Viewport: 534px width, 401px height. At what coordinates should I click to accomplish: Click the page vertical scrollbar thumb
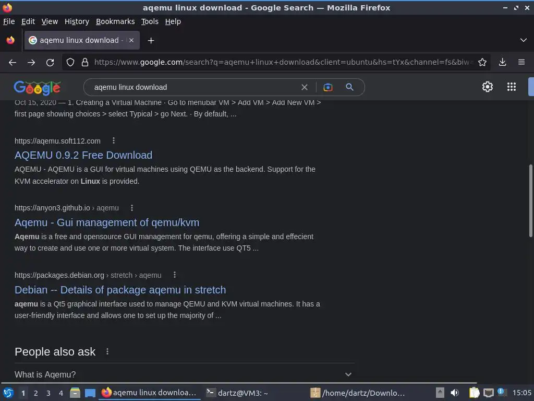click(530, 200)
